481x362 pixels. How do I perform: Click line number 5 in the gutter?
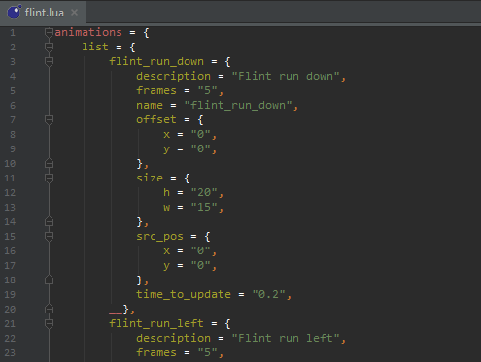(x=13, y=91)
